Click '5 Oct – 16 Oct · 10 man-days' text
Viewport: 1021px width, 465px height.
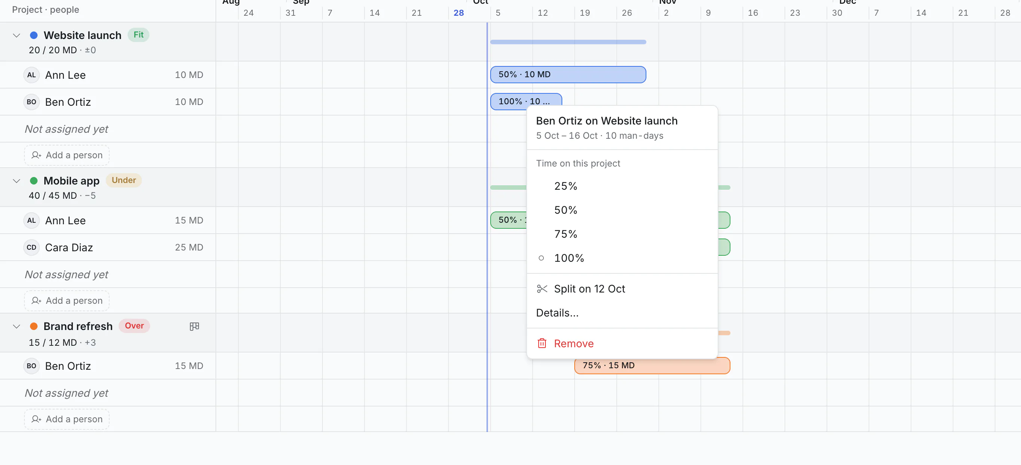click(600, 136)
